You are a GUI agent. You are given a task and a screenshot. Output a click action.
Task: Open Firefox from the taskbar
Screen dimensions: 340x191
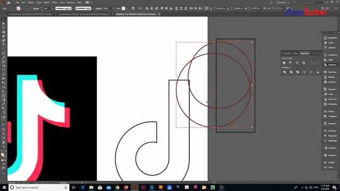click(126, 187)
